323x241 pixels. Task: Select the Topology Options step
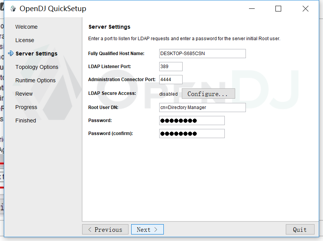point(37,67)
